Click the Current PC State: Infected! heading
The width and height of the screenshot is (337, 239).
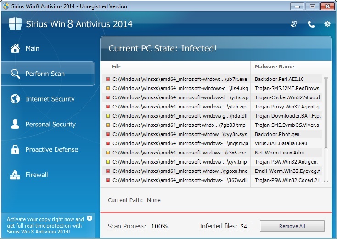click(163, 48)
